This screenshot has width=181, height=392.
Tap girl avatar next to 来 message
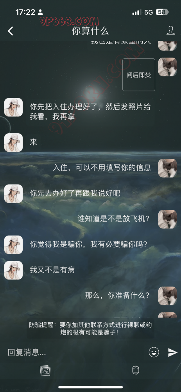13,143
